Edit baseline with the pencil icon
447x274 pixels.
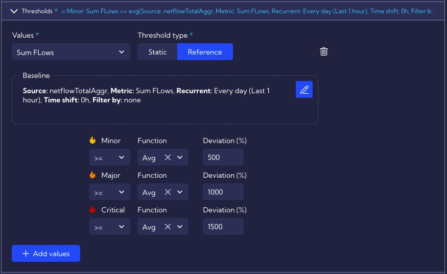[304, 90]
